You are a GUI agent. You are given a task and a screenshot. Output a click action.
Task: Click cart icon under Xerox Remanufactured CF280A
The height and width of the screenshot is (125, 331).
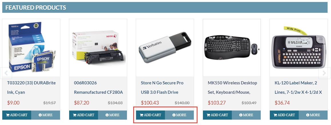point(75,115)
